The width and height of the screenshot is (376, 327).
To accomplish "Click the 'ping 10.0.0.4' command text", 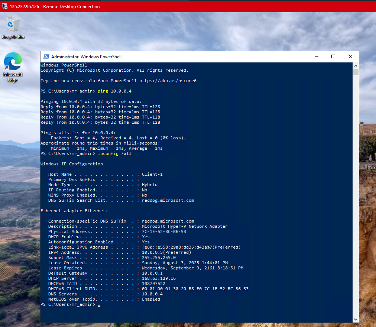I will click(x=114, y=91).
